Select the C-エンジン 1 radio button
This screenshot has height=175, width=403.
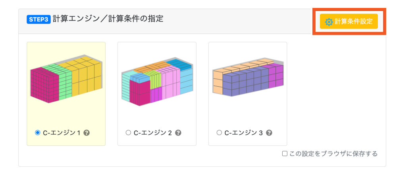(x=38, y=133)
